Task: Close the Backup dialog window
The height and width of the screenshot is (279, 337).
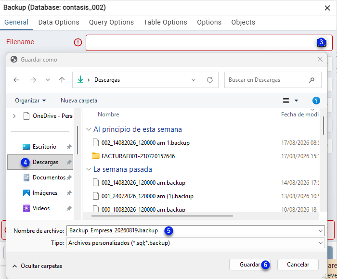Action: (x=327, y=8)
